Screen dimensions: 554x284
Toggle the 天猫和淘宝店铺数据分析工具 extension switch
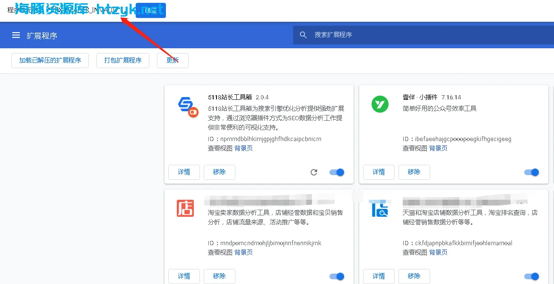click(532, 276)
